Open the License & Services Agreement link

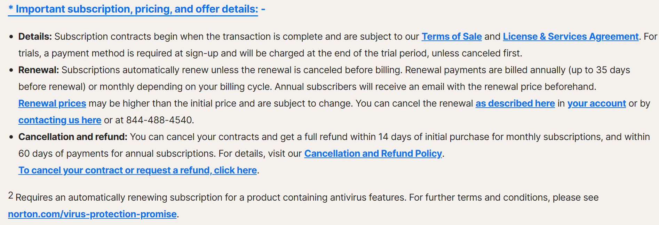pyautogui.click(x=571, y=37)
